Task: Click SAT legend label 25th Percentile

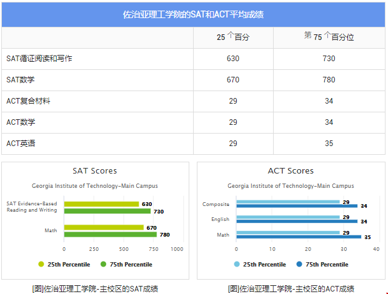Action: (x=69, y=265)
